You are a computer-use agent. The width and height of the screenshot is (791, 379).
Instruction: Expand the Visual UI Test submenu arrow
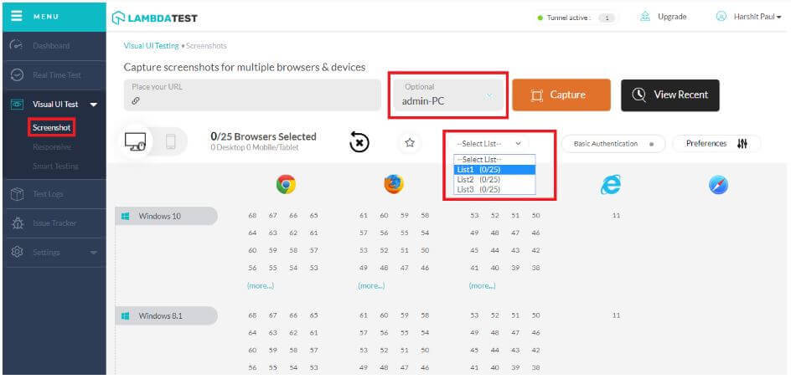coord(93,105)
